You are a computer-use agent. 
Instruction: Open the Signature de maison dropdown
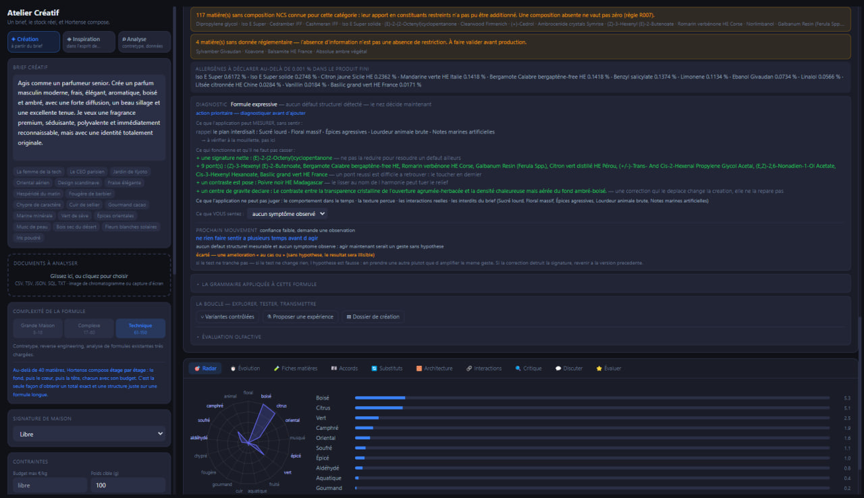pyautogui.click(x=89, y=434)
